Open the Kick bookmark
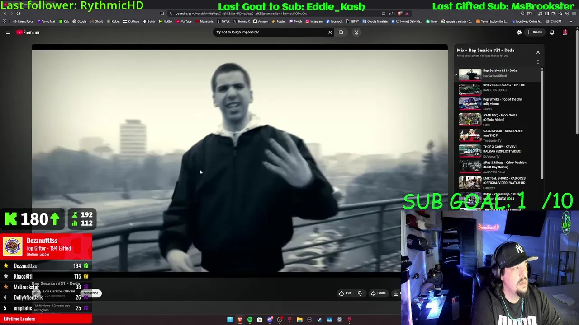 coord(64,21)
